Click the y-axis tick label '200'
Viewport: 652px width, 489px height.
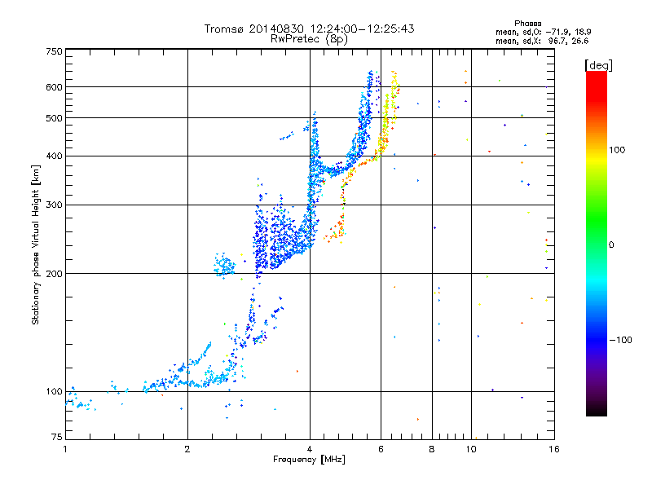point(54,274)
